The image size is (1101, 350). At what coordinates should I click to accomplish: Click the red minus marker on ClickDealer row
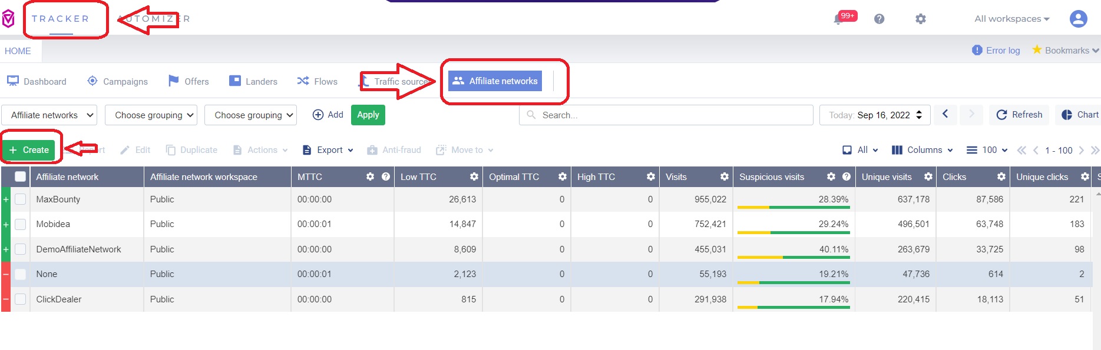6,299
